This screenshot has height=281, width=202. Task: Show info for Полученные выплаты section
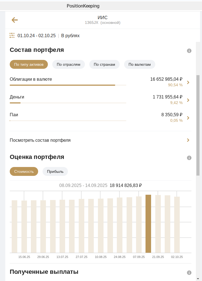coord(189,273)
